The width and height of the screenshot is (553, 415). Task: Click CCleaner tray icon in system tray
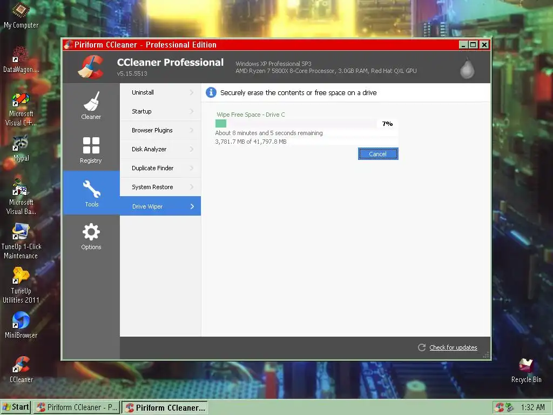click(x=499, y=407)
